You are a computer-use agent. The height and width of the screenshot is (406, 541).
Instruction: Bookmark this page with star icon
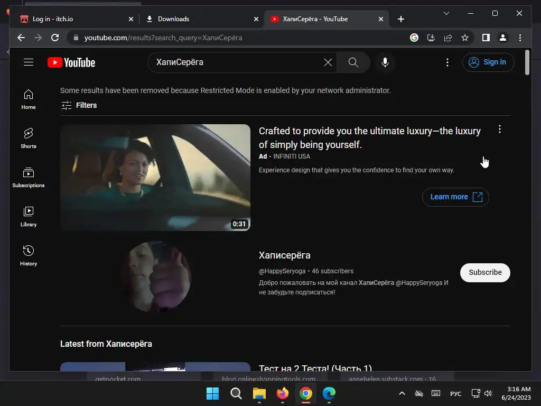coord(465,38)
